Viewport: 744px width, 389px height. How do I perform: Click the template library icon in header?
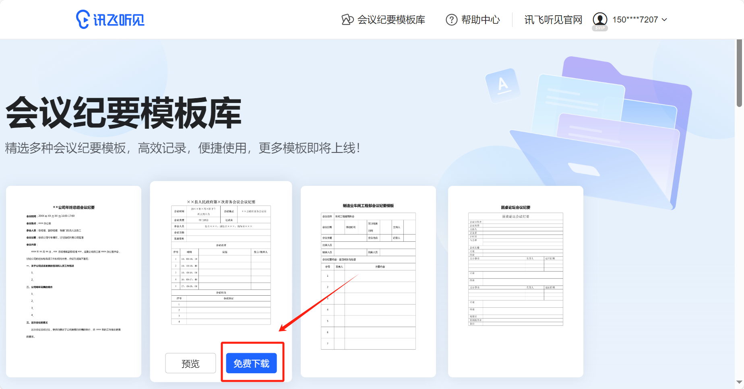[x=347, y=19]
